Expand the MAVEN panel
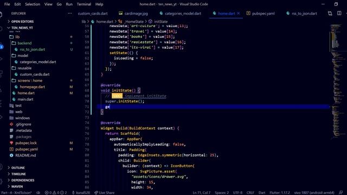The width and height of the screenshot is (347, 195). point(17,186)
